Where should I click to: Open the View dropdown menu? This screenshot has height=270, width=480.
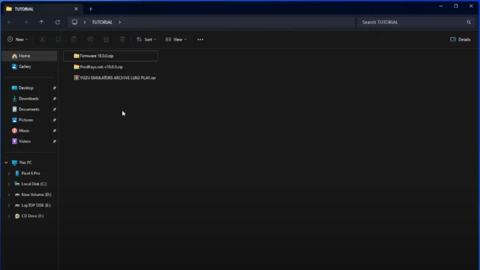[x=176, y=39]
